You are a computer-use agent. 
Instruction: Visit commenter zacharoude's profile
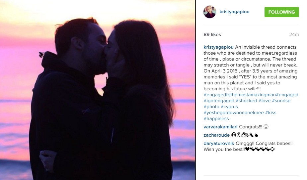[x=216, y=135]
